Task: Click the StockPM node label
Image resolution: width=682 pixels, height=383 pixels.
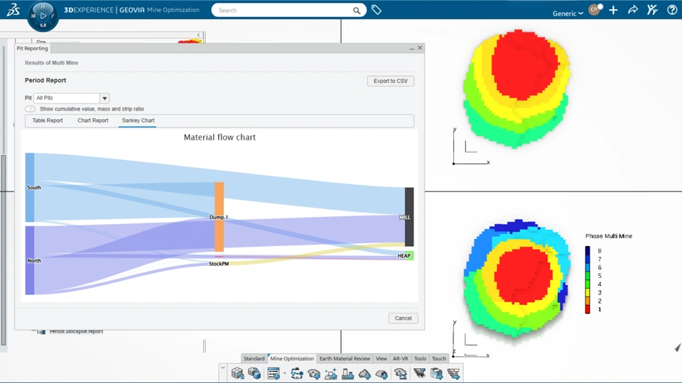Action: coord(219,264)
